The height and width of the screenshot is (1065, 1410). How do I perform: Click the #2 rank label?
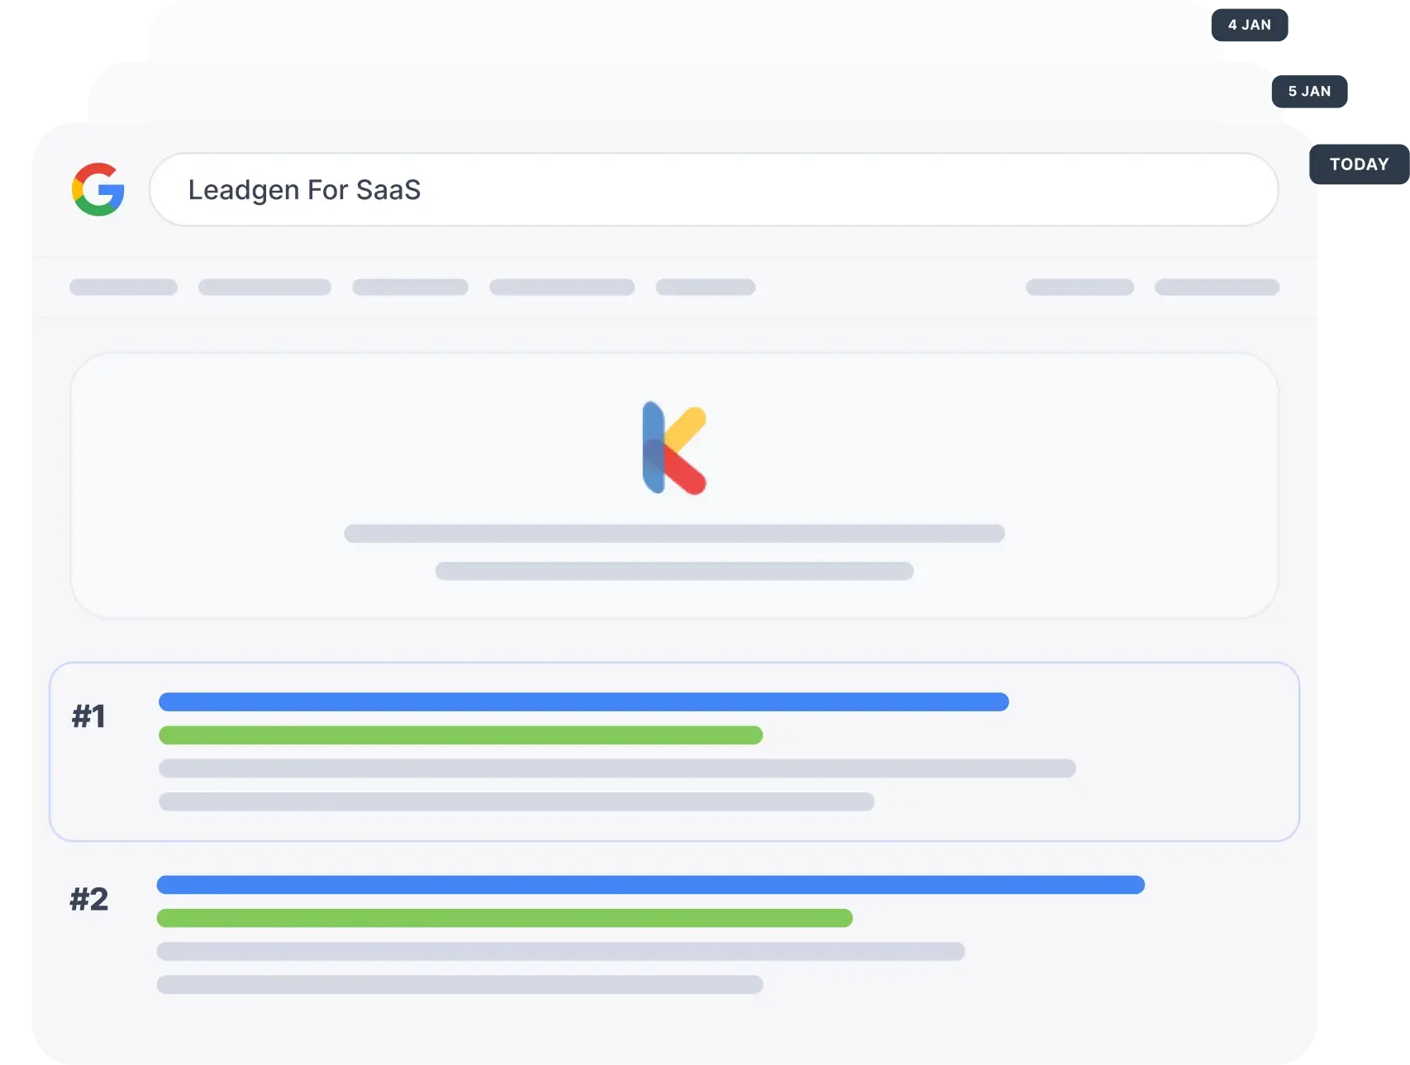[89, 899]
